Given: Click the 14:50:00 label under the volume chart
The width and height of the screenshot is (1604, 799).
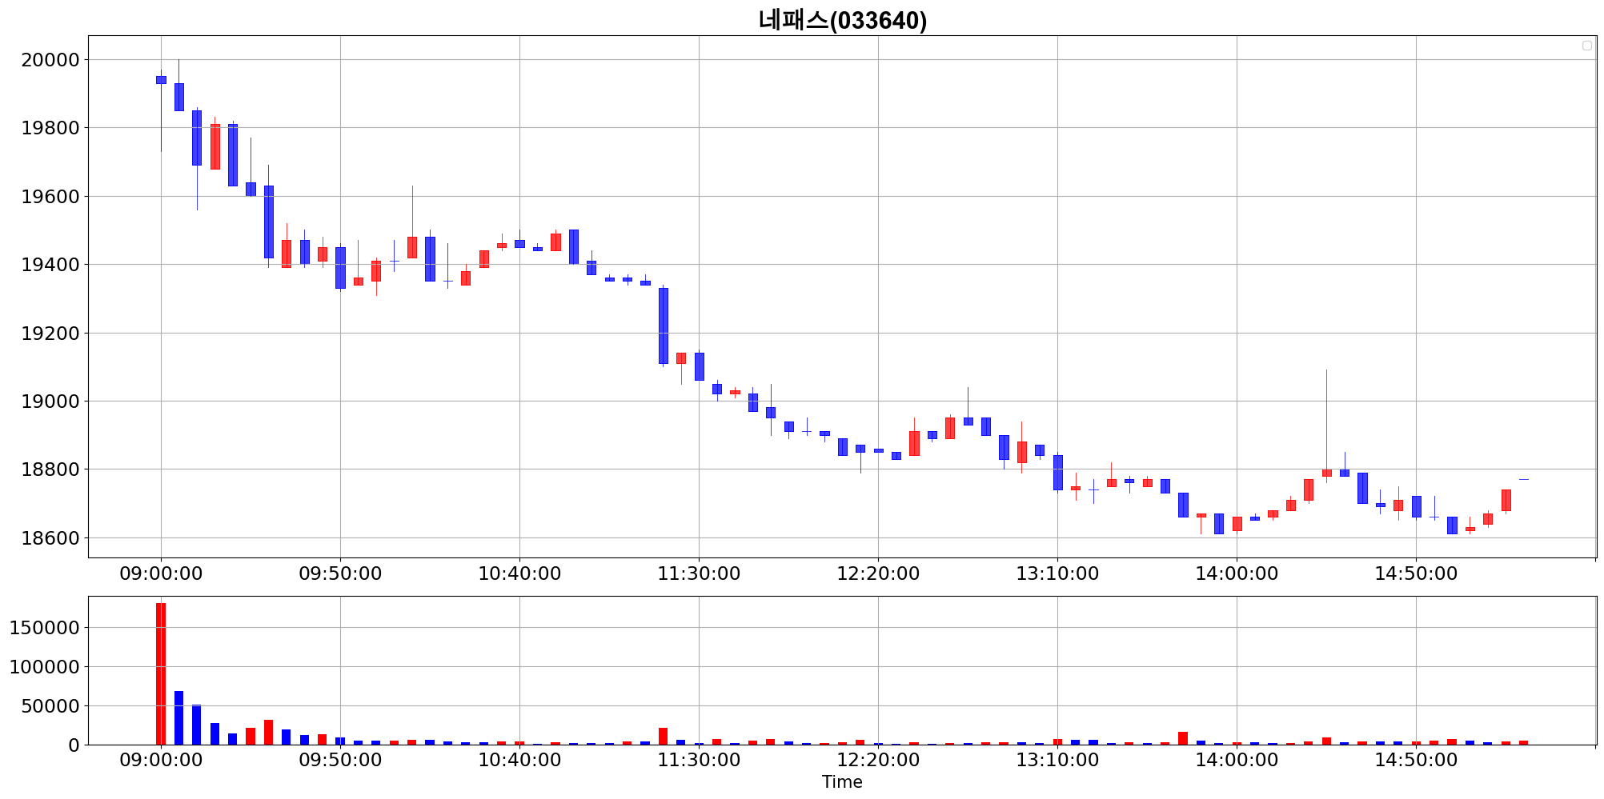Looking at the screenshot, I should point(1416,761).
